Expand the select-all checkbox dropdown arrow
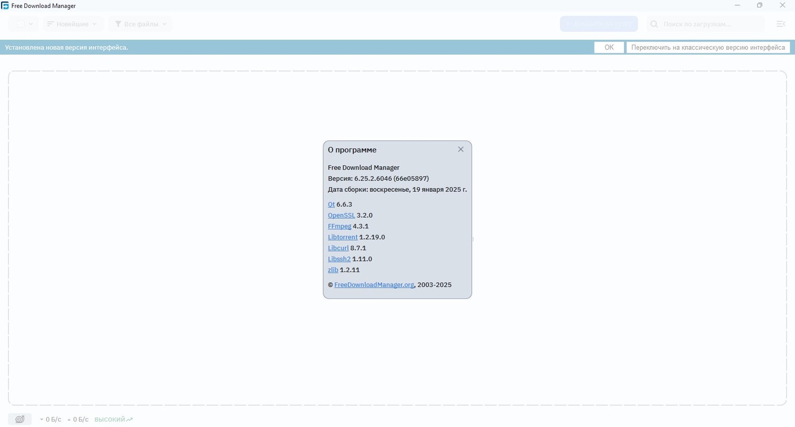The image size is (795, 427). point(31,24)
